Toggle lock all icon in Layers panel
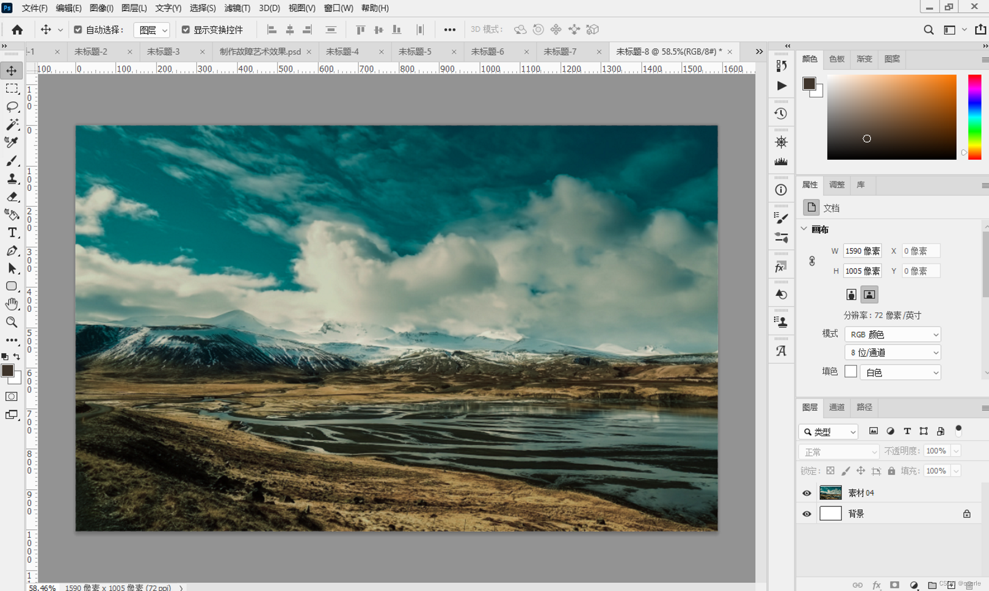 pos(891,471)
